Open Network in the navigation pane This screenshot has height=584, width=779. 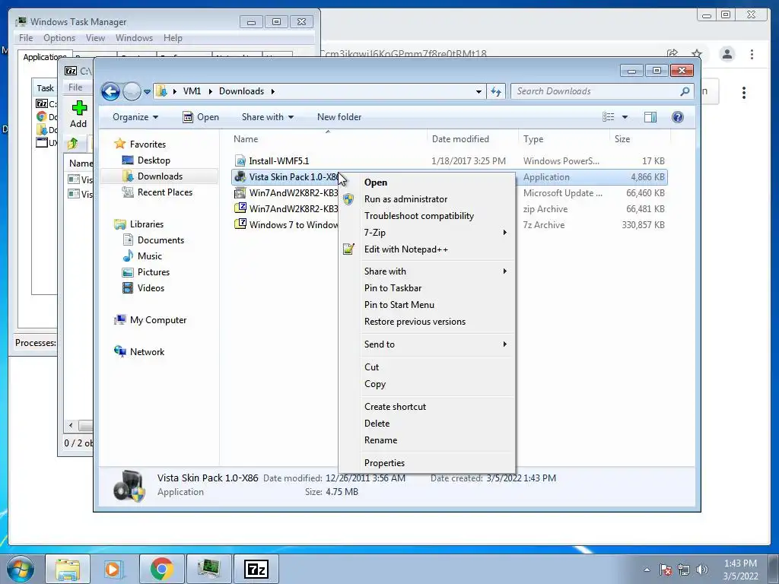[139, 351]
